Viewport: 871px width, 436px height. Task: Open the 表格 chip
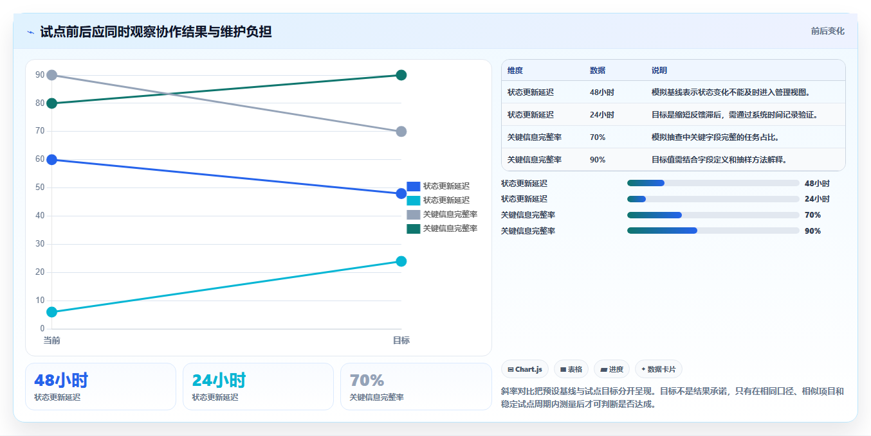(x=571, y=369)
